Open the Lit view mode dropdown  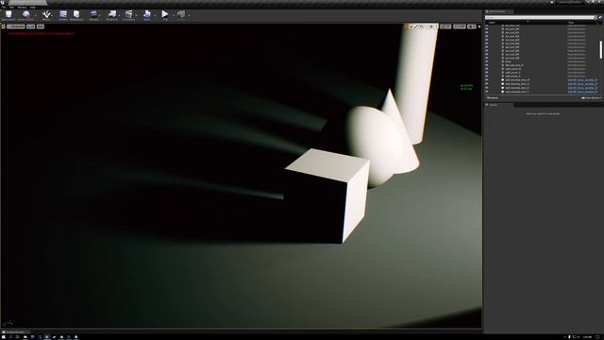pyautogui.click(x=31, y=26)
